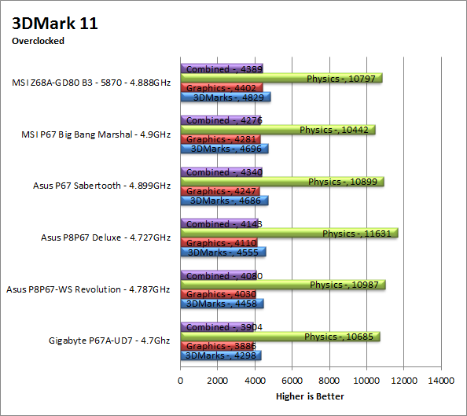467x416 pixels.
Task: Click the 'Physics -, 10442' green bar
Action: (x=278, y=130)
